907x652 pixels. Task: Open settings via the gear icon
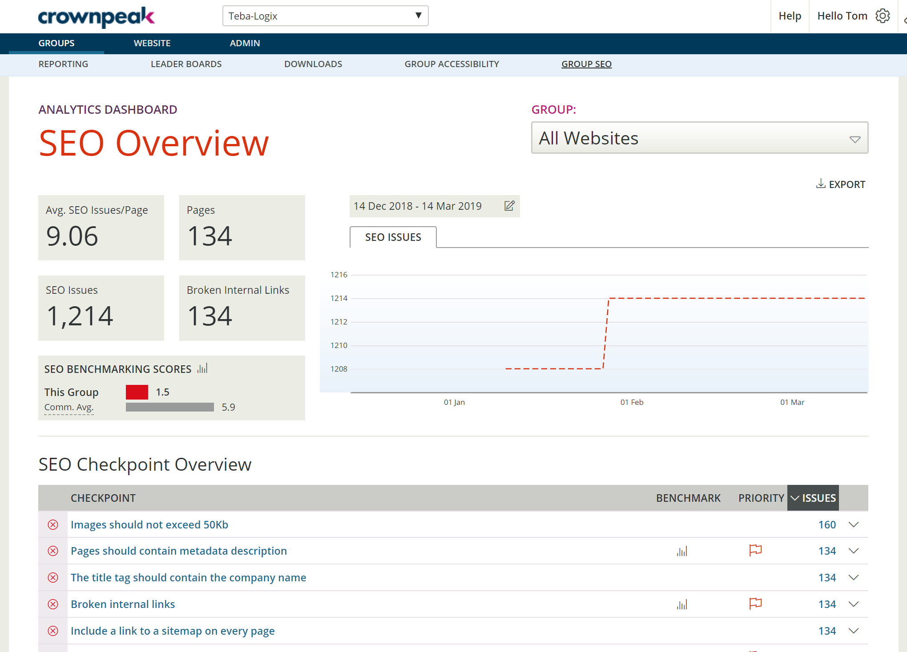pos(883,16)
